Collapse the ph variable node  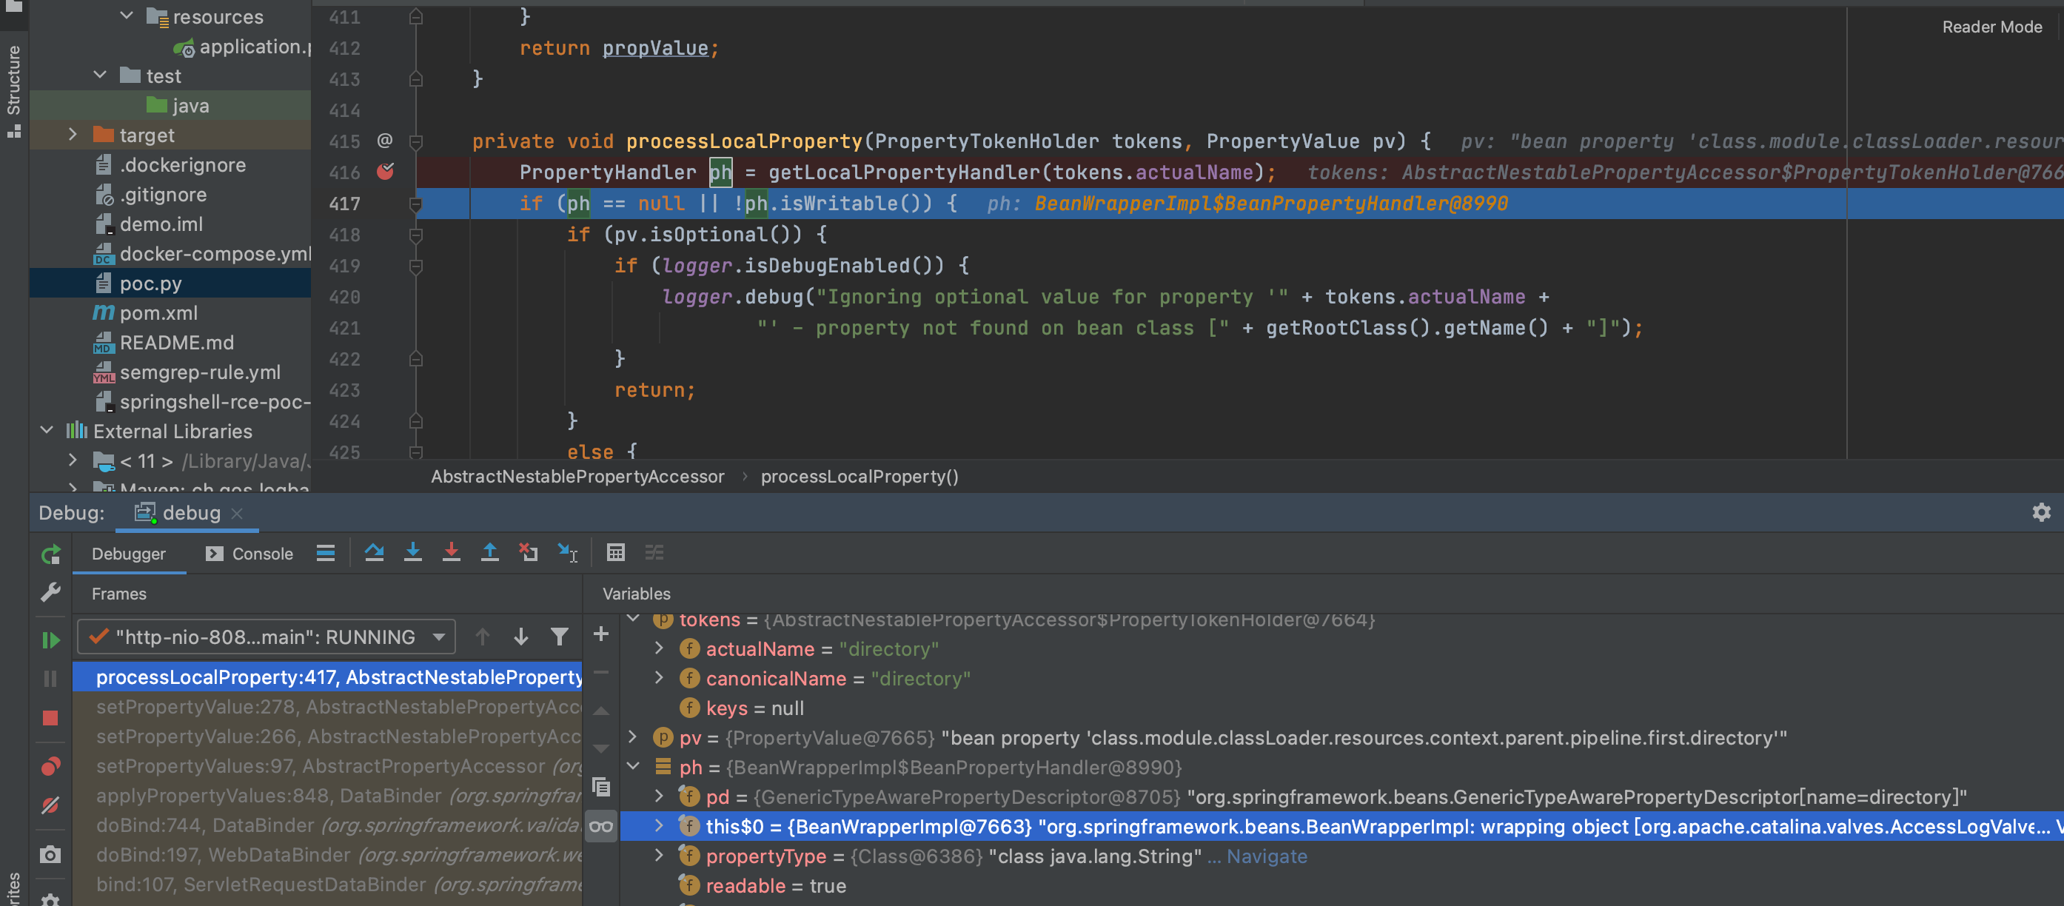632,766
